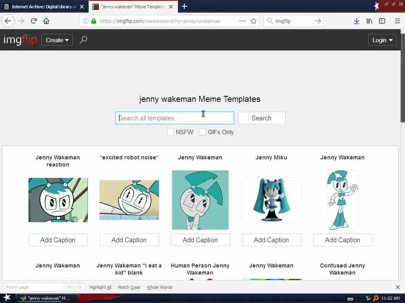The width and height of the screenshot is (405, 303).
Task: Open Confused Jenny Wakeman title link
Action: tap(343, 269)
